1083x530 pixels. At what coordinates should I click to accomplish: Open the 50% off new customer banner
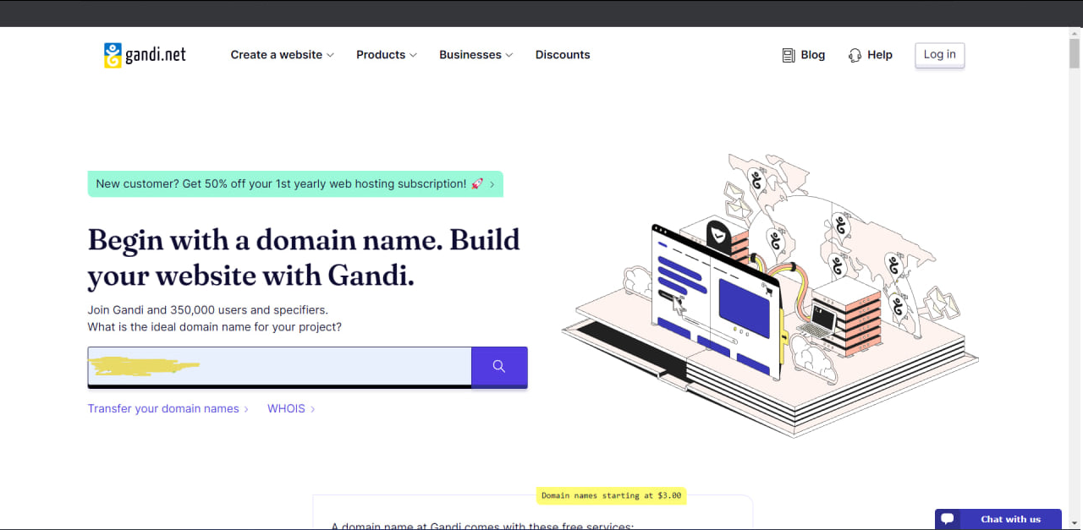coord(295,184)
